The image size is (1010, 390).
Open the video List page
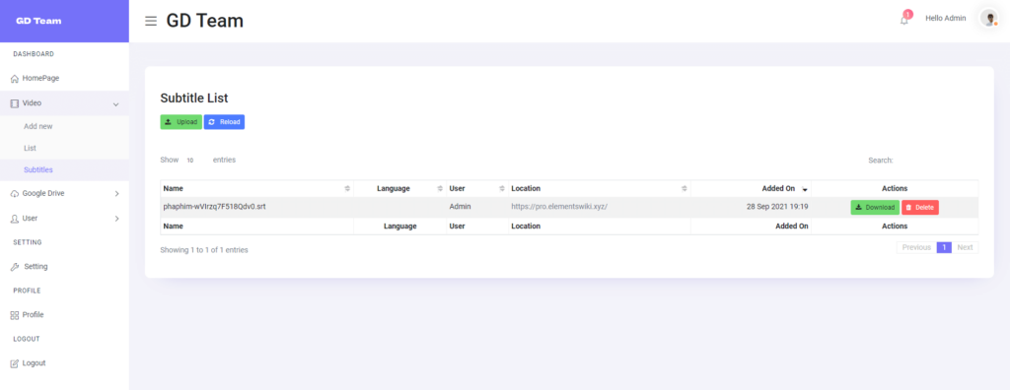click(x=30, y=148)
